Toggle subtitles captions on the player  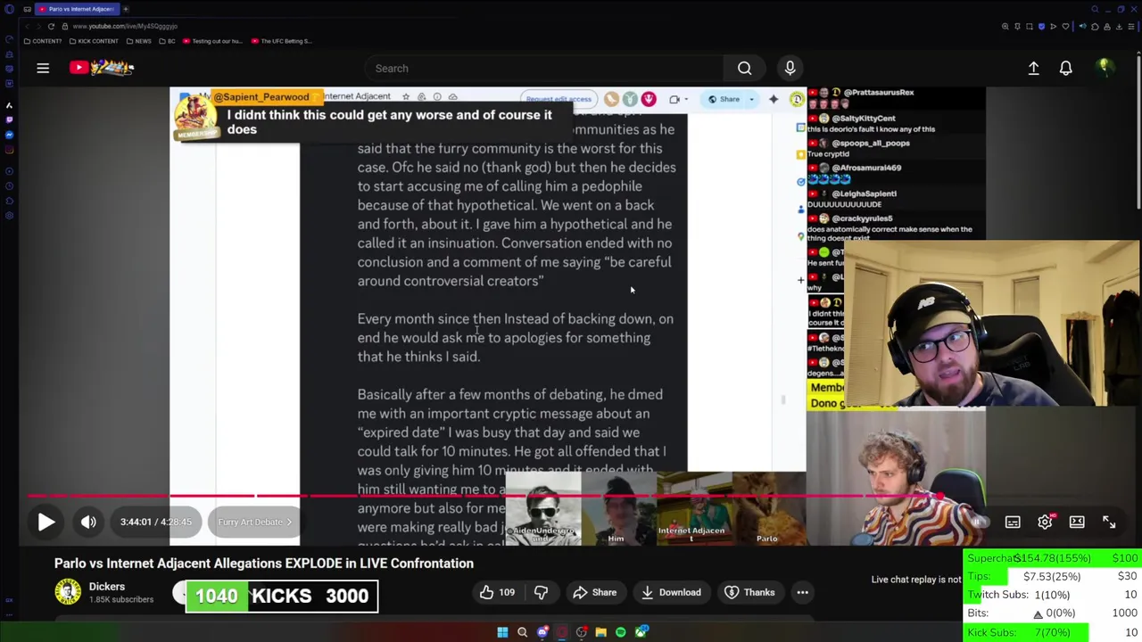point(1013,523)
